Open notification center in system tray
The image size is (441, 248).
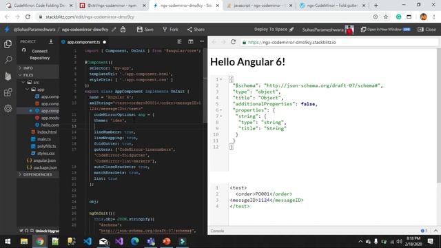[430, 241]
